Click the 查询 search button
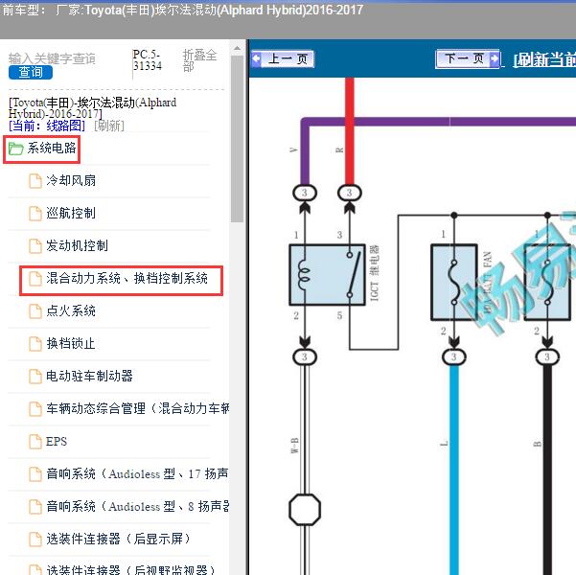 (31, 72)
